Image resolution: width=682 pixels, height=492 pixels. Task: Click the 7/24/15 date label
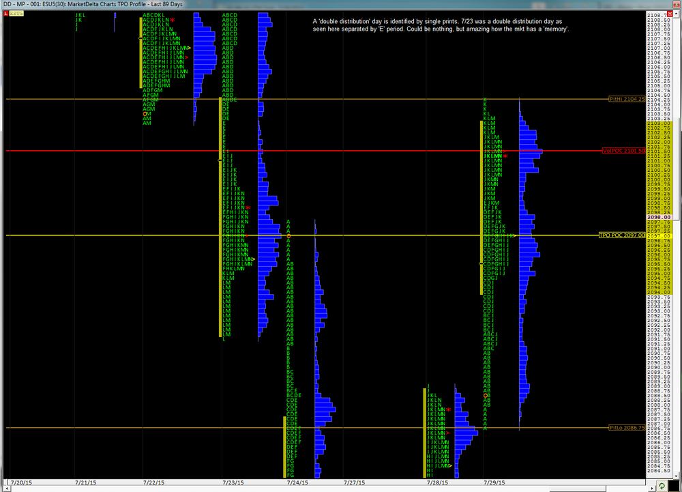point(297,482)
